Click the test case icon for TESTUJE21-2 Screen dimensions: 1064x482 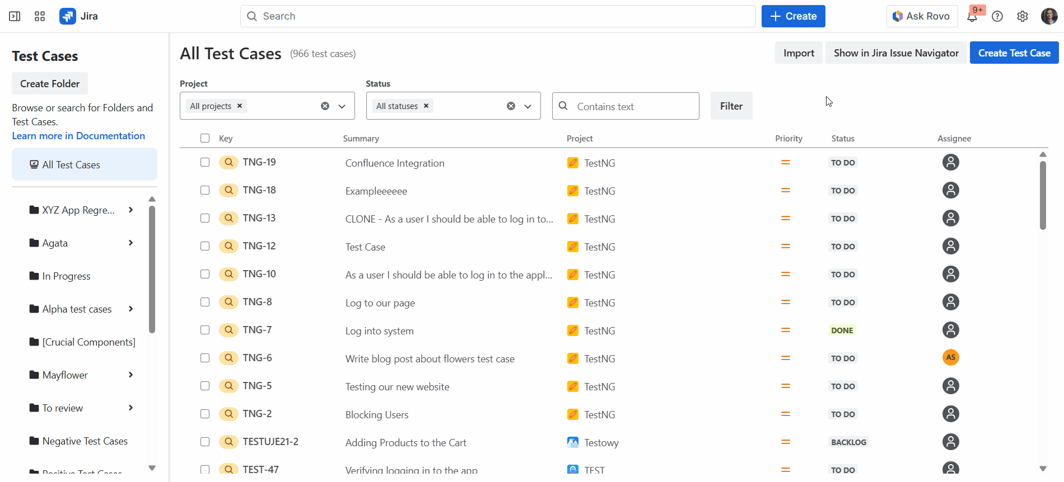click(x=228, y=442)
